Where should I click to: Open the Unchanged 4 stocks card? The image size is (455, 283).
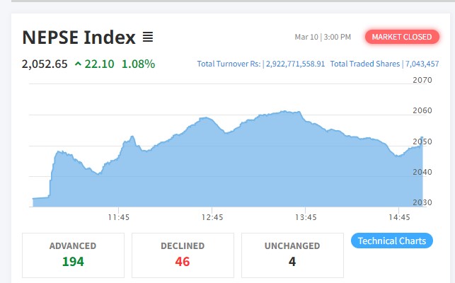coord(292,255)
